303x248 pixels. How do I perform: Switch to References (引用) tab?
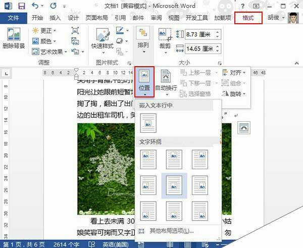[x=120, y=18]
